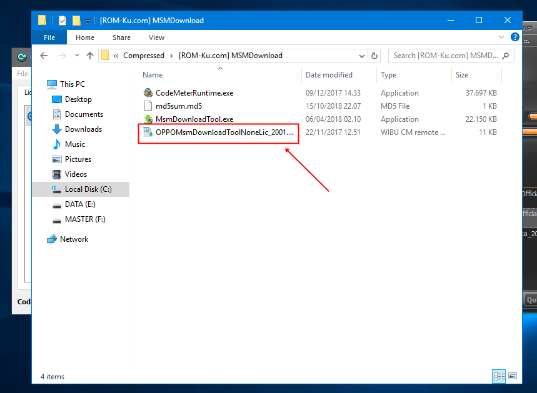Click the OPPOMsmDownloadToolNoneLic_2001 file name
This screenshot has height=393, width=537.
[224, 132]
